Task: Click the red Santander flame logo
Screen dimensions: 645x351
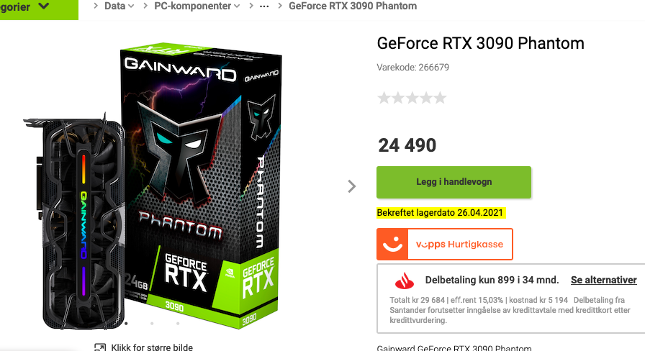Action: (x=405, y=281)
